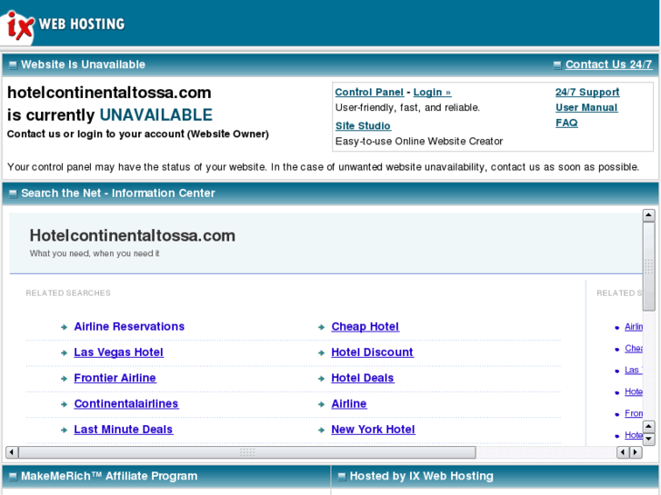
Task: Click arrow icon beside Hotel Deals
Action: (x=321, y=379)
